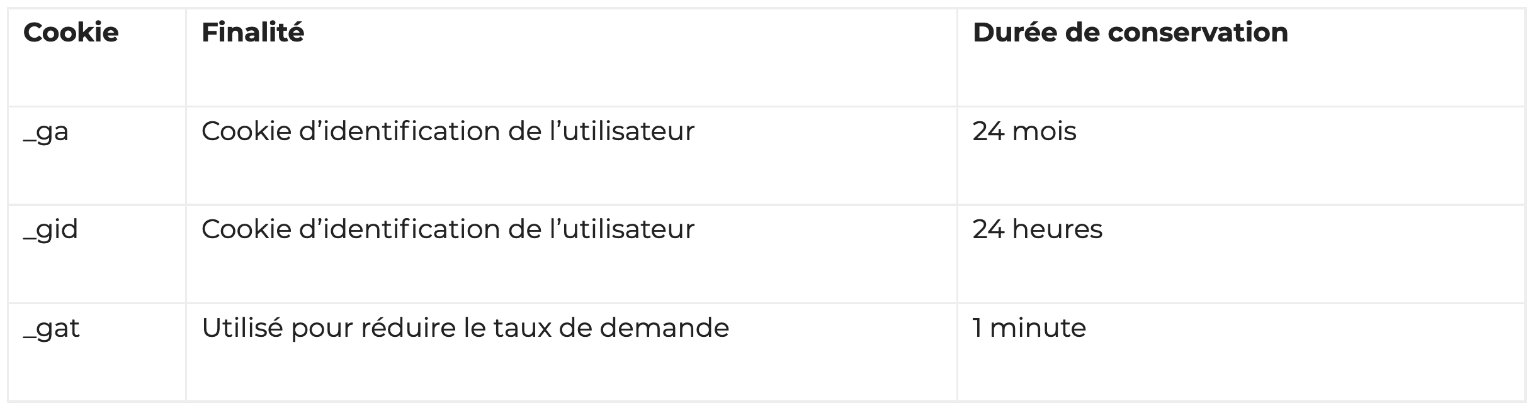Image resolution: width=1535 pixels, height=411 pixels.
Task: Select the _gat cookie name cell
Action: point(97,353)
